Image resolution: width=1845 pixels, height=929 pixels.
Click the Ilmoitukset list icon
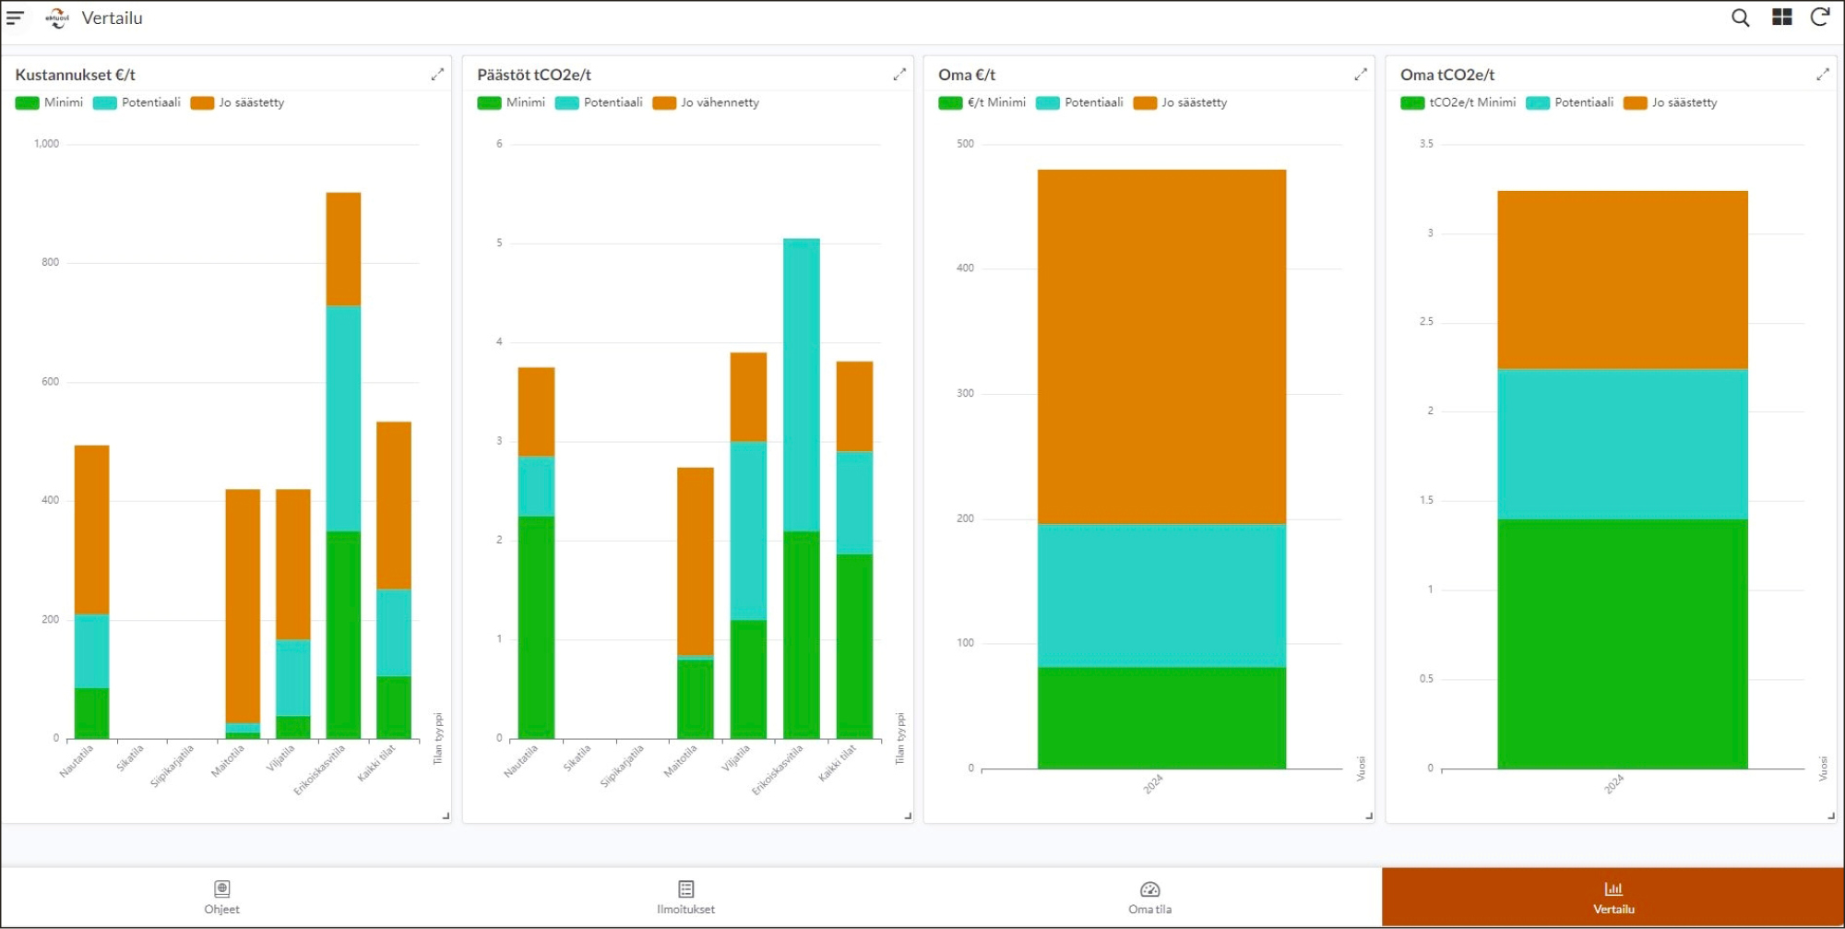click(685, 888)
